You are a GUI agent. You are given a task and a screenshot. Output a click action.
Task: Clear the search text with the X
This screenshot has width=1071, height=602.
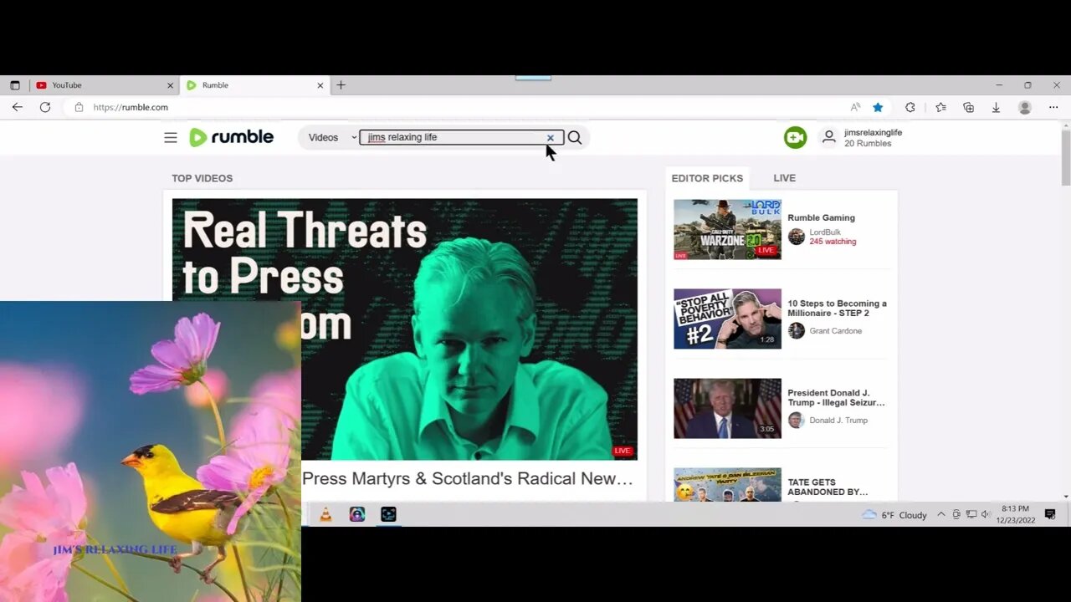click(x=551, y=137)
